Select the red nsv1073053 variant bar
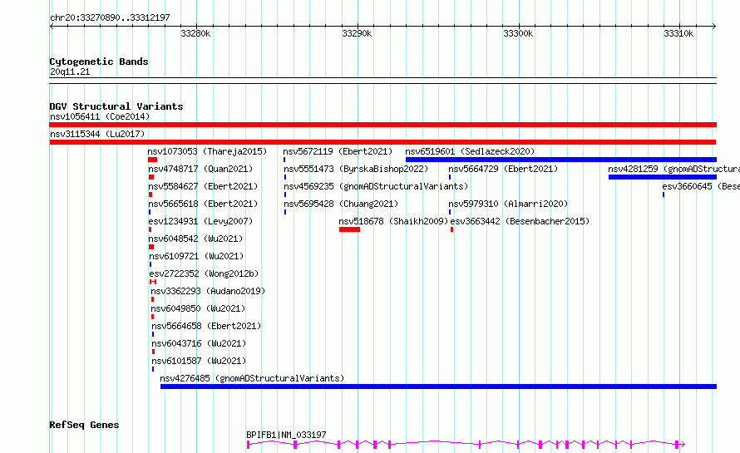The height and width of the screenshot is (453, 740). click(x=152, y=160)
